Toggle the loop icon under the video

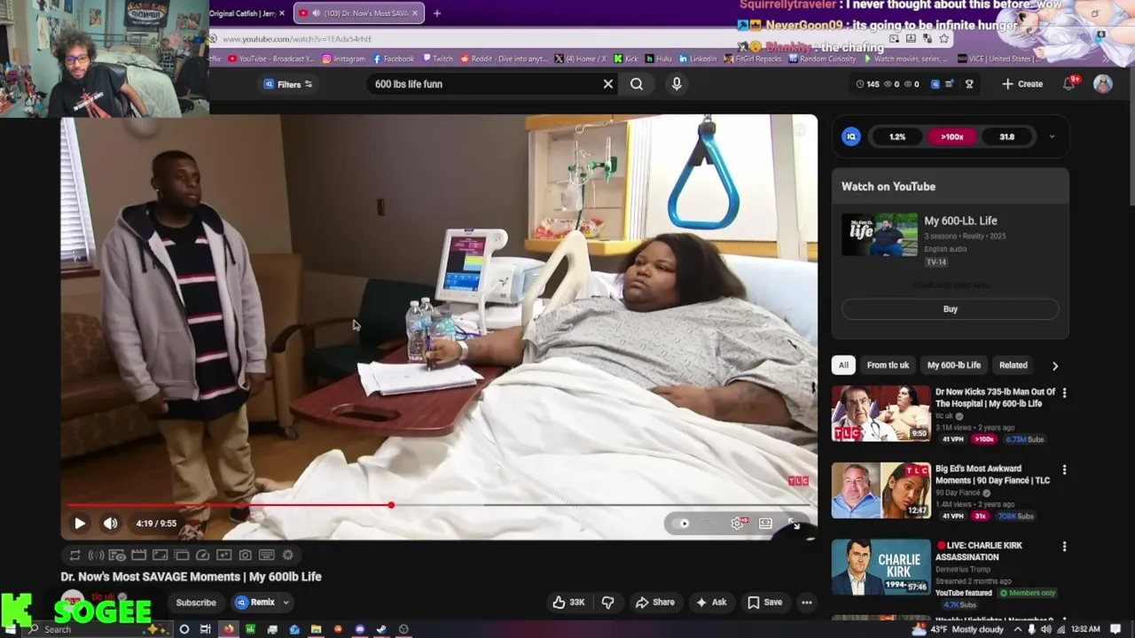pyautogui.click(x=74, y=555)
